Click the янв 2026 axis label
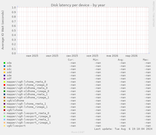Screen dimensions: 156x135 click(112, 56)
